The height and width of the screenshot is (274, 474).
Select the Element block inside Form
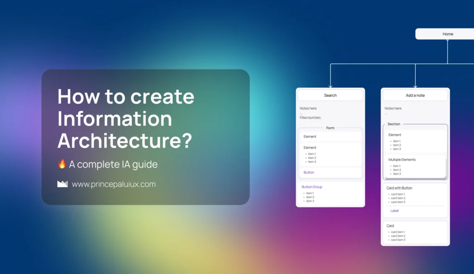[330, 136]
